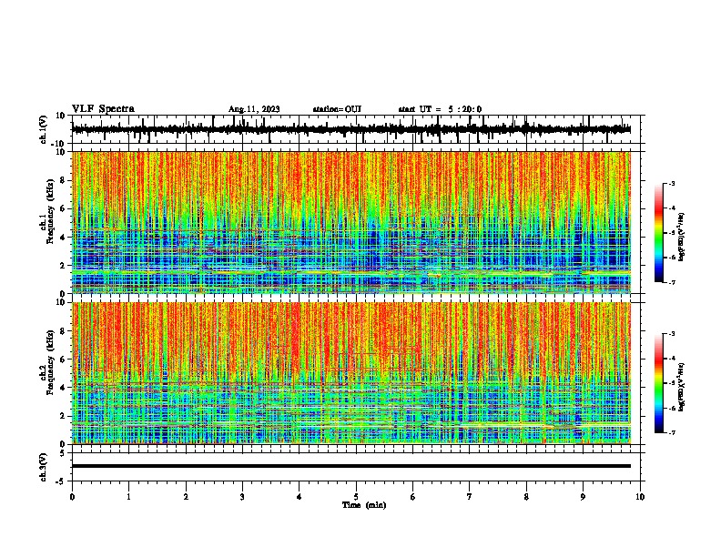Click the "-3" label on ch.2 colorbar
The height and width of the screenshot is (557, 721).
pyautogui.click(x=672, y=334)
